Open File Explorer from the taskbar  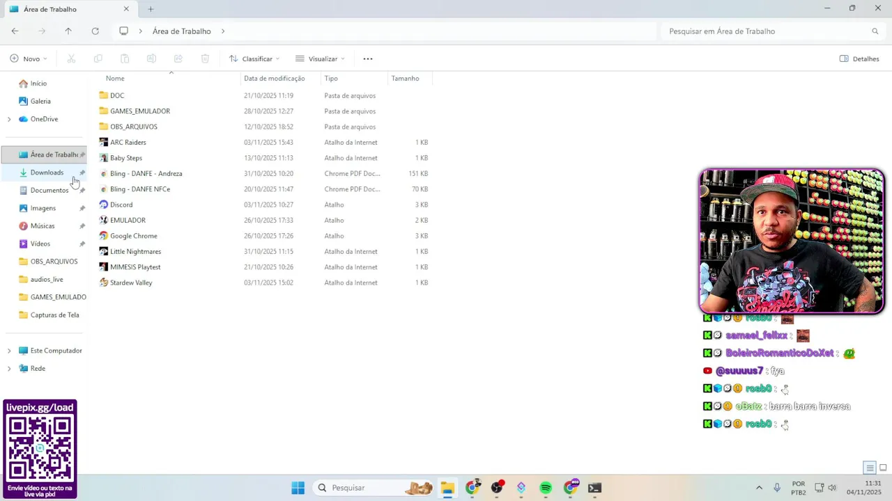[447, 488]
